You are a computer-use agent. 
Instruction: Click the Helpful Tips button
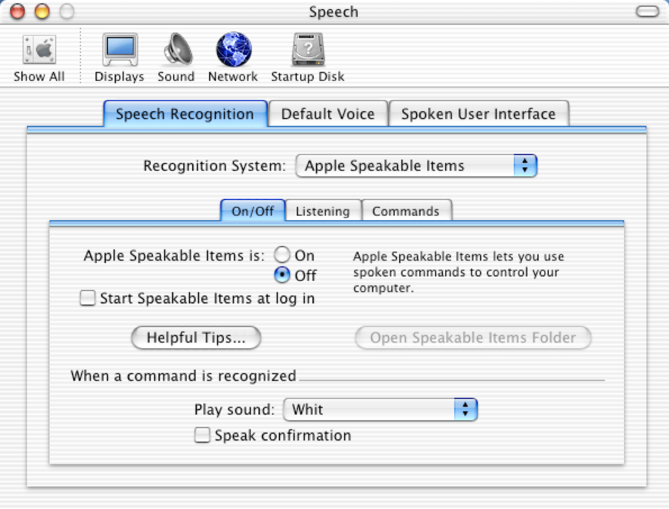[196, 338]
